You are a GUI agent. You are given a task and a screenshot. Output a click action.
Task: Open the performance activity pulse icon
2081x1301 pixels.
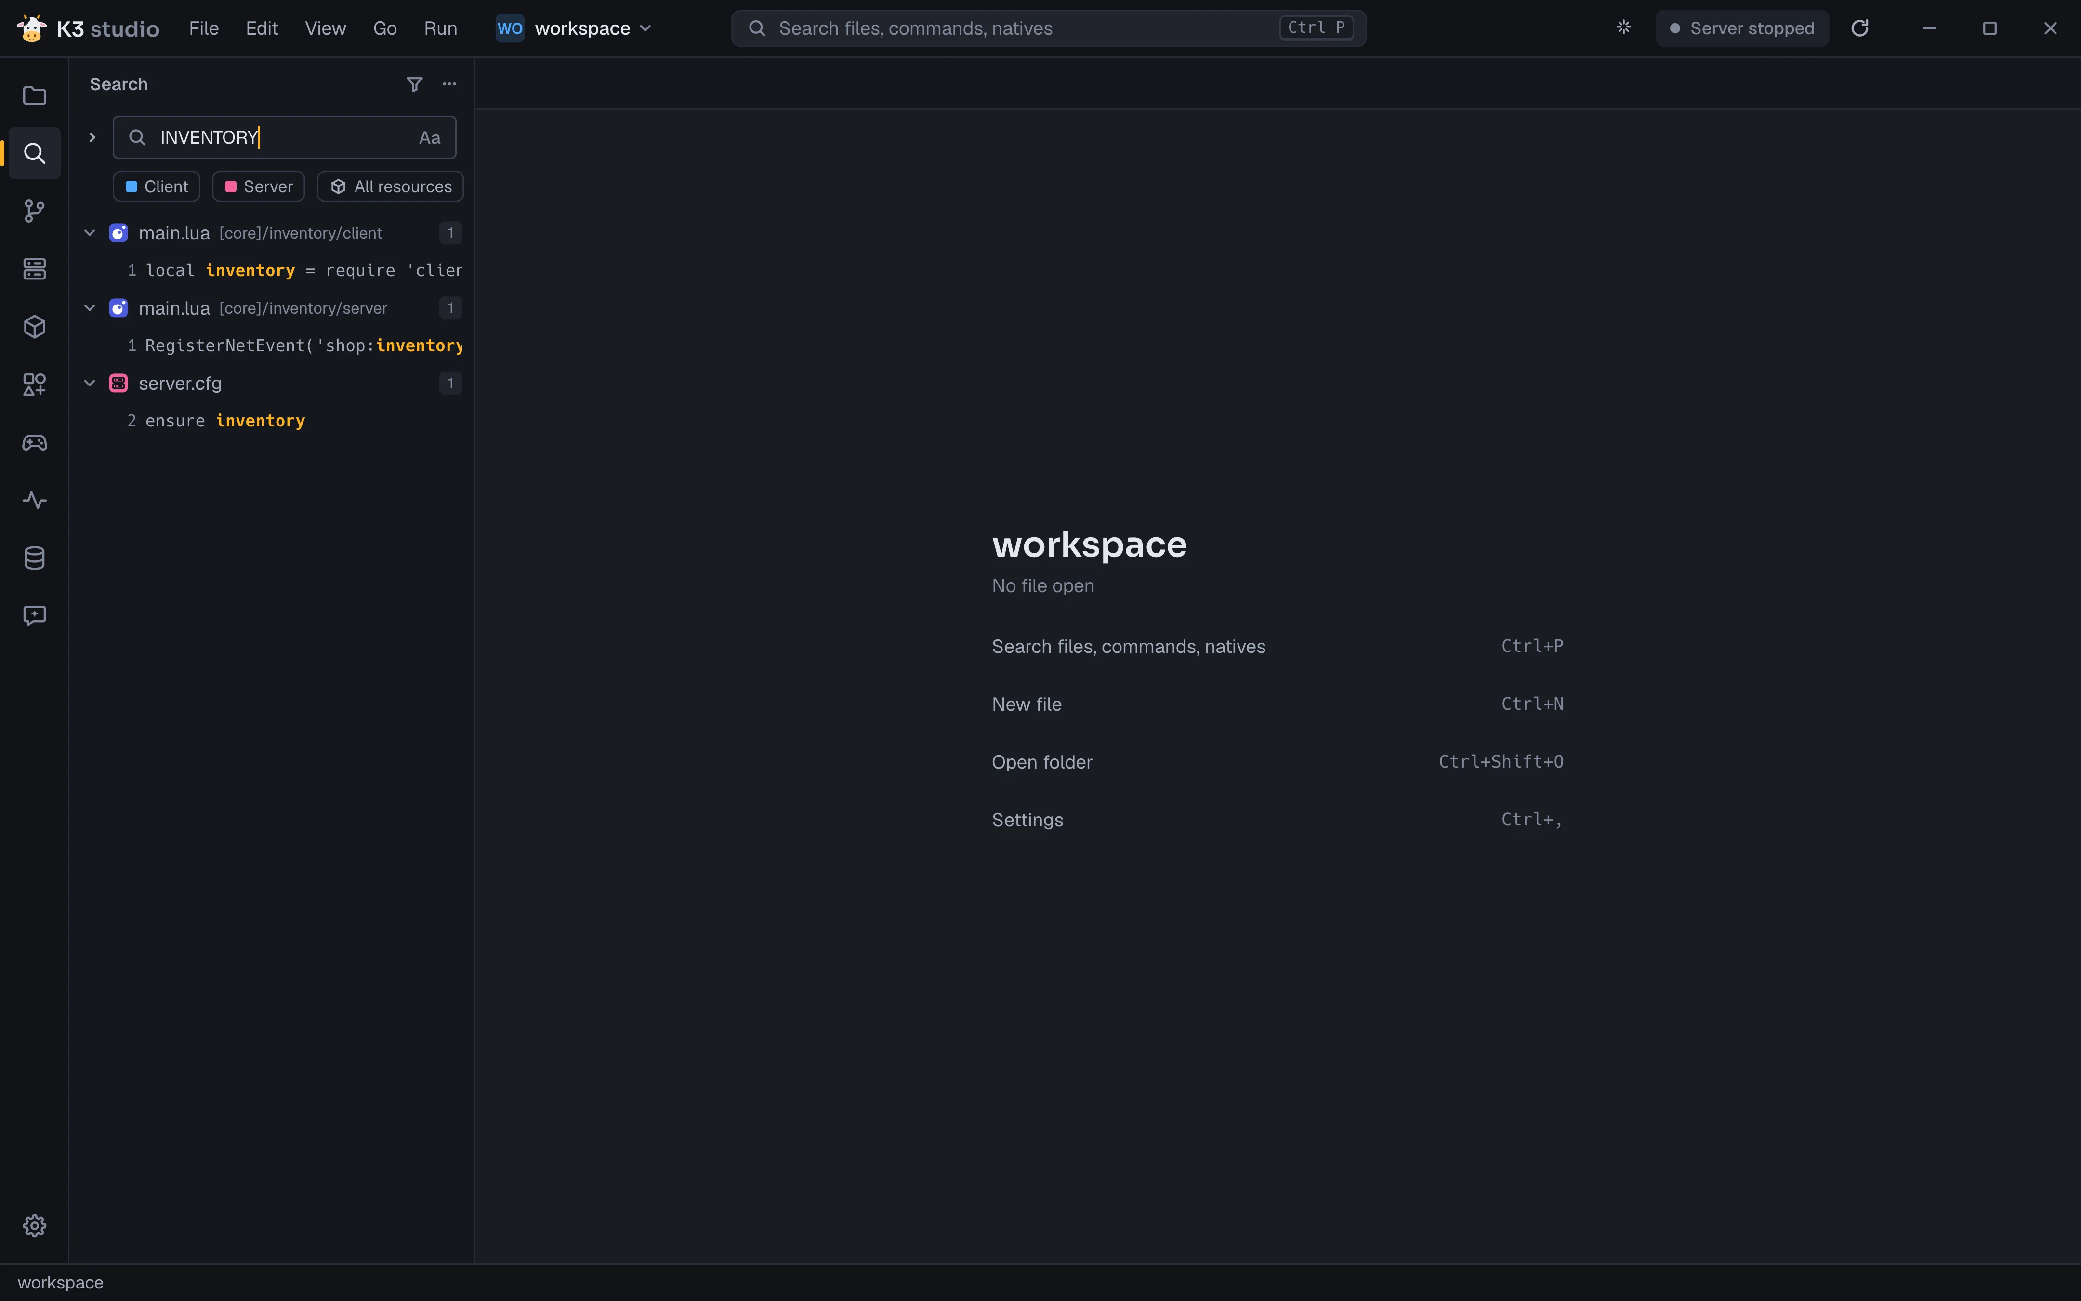[34, 500]
